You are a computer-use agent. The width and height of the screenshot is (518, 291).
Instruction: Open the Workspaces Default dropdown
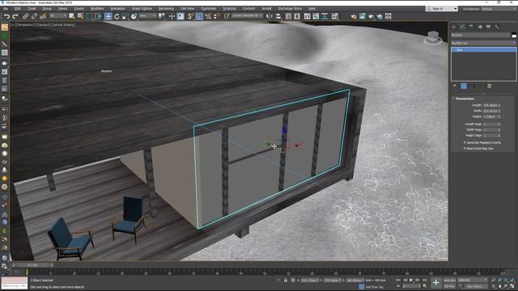coord(498,9)
